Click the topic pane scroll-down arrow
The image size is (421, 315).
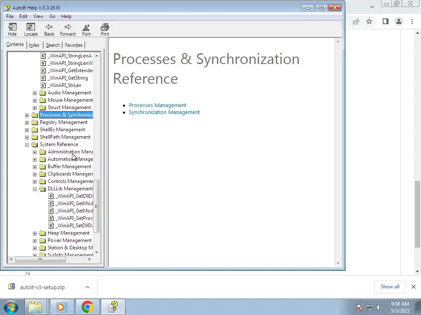(x=338, y=263)
